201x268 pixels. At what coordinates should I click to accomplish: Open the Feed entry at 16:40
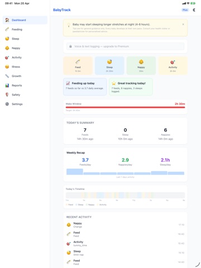[125, 234]
